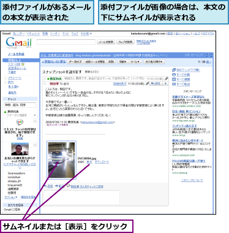This screenshot has width=229, height=233.
Task: Open the オプション dropdown in chat
Action: 11,197
